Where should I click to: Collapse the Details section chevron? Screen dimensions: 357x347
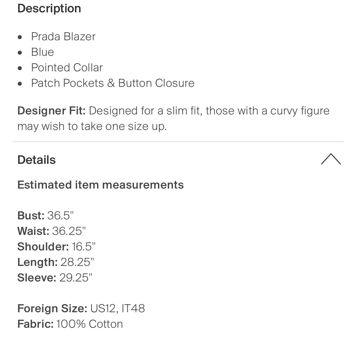click(331, 159)
